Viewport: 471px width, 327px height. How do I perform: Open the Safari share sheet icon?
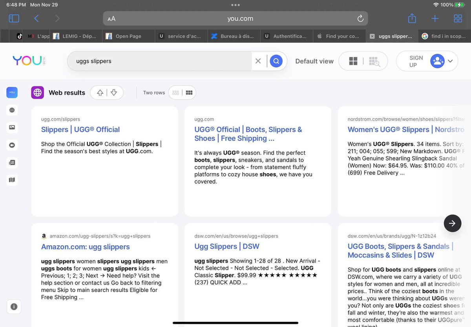tap(412, 18)
